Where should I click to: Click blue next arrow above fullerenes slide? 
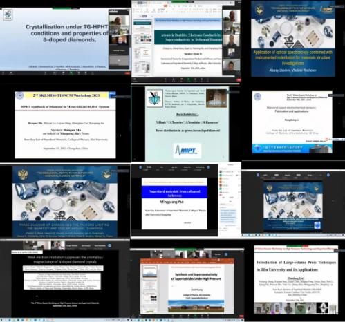[x=209, y=167]
